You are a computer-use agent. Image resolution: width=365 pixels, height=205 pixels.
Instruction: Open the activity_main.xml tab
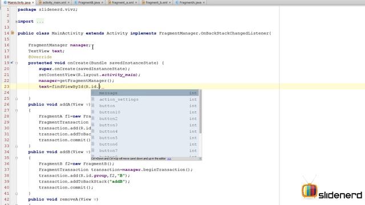click(x=54, y=2)
